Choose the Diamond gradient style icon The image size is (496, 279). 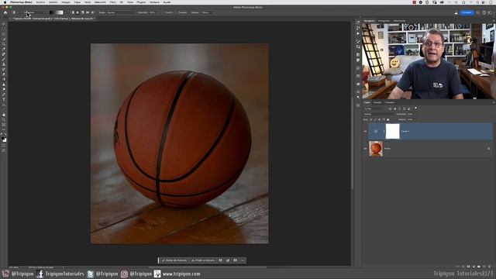pos(93,12)
